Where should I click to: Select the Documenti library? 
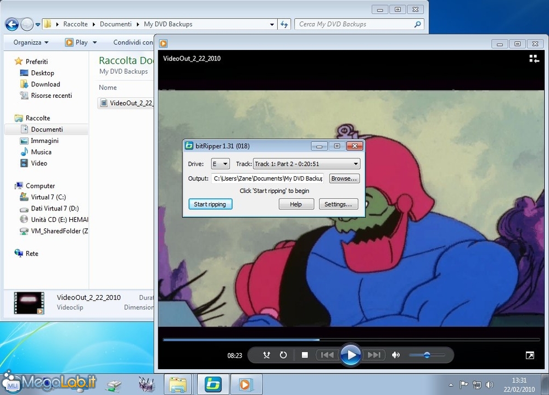tap(47, 129)
